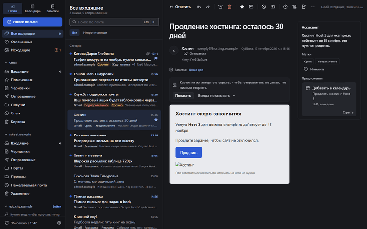Create a note from email via note icon

coord(304,7)
